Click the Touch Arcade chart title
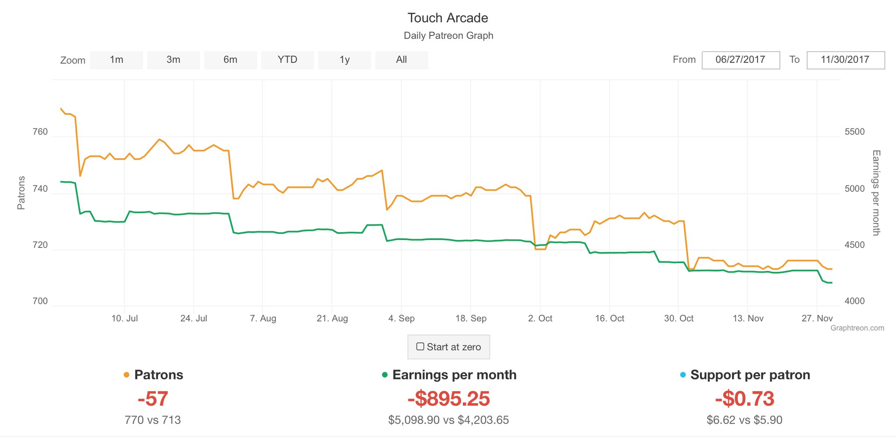Image resolution: width=896 pixels, height=442 pixels. pos(448,18)
